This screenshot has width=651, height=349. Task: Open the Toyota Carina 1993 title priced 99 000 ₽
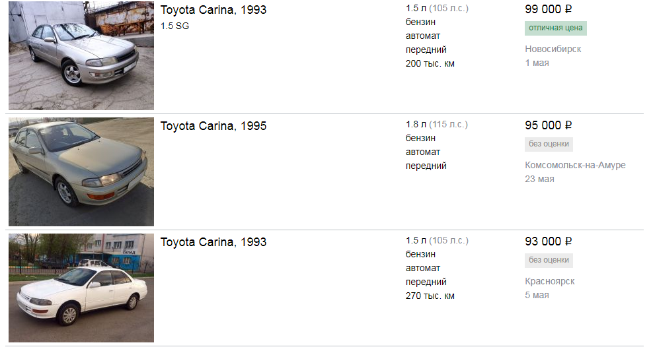point(213,10)
